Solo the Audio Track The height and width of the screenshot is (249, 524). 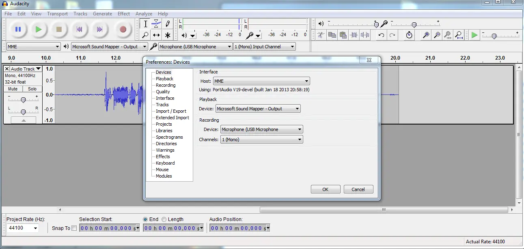(x=32, y=89)
